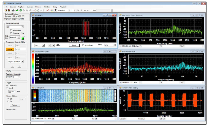This screenshot has height=126, width=209.
Task: Expand the Adjust 10 MHz dropdown
Action: pos(22,61)
